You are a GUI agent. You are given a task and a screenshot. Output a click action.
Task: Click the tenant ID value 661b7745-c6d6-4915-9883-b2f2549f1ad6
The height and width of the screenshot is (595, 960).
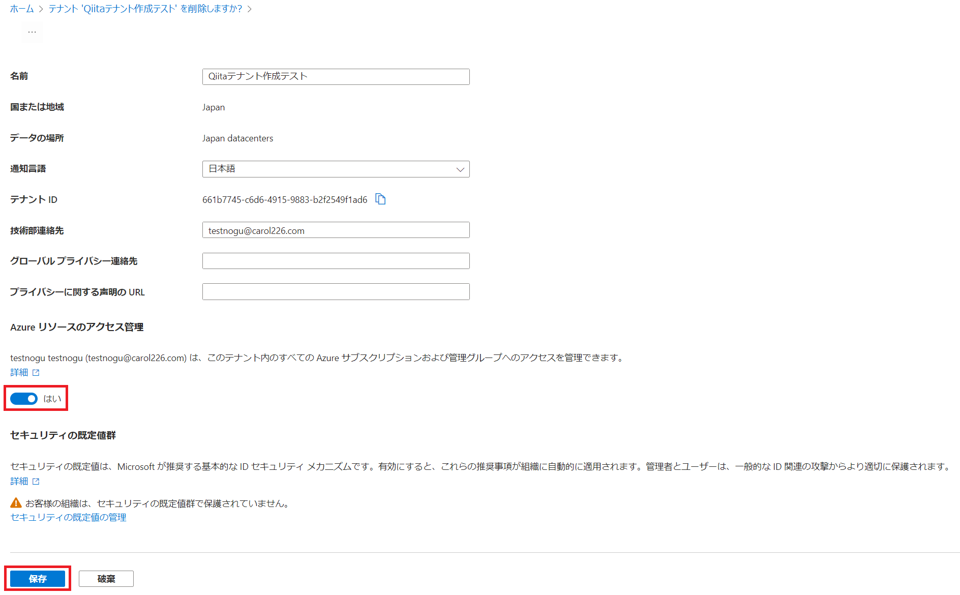click(x=285, y=200)
